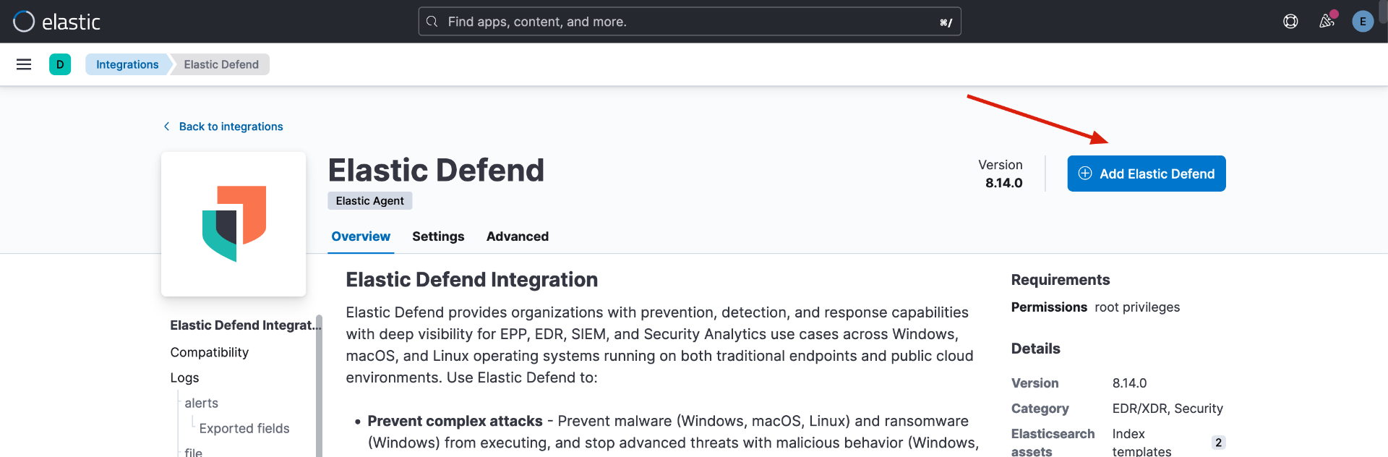
Task: Click the 8.14.0 value in Details
Action: click(x=1130, y=383)
